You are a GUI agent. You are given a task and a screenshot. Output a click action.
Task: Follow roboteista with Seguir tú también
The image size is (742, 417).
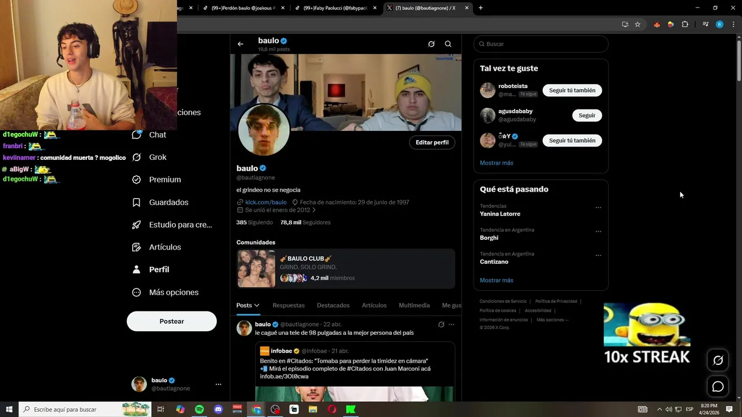point(572,90)
